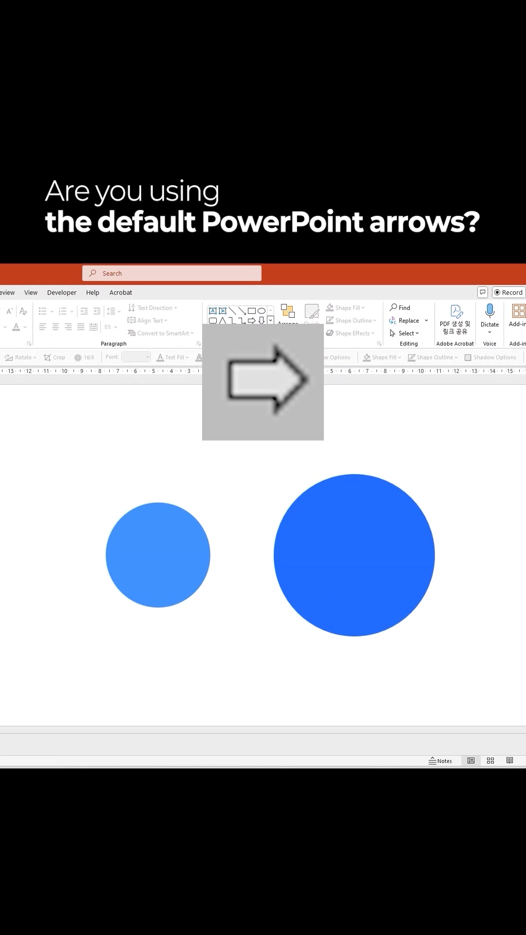
Task: Open the Text Direction dropdown
Action: 152,308
